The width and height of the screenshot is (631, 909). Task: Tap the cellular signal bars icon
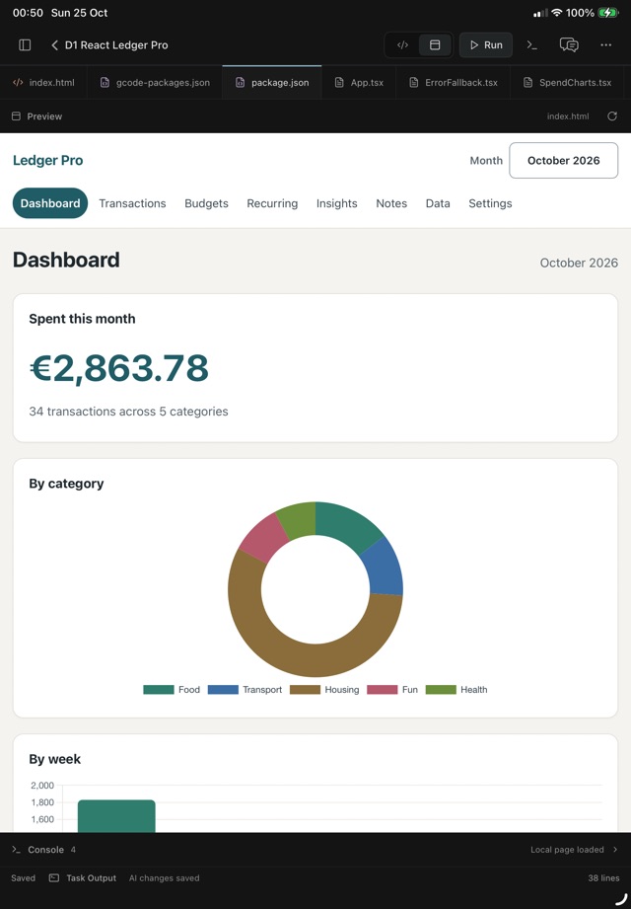coord(540,13)
